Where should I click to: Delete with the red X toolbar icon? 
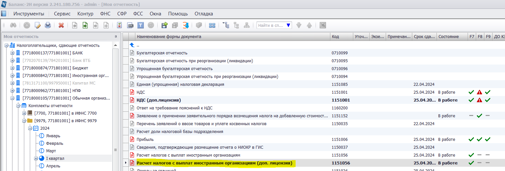point(61,25)
